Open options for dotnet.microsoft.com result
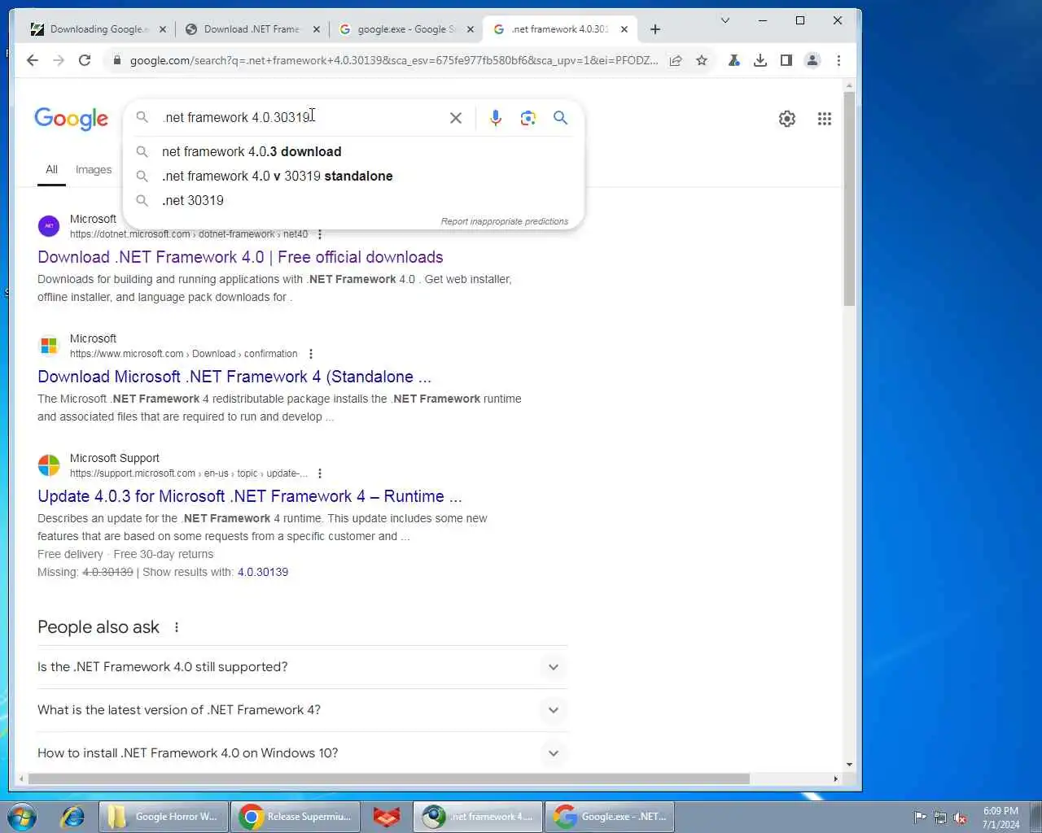 tap(320, 234)
